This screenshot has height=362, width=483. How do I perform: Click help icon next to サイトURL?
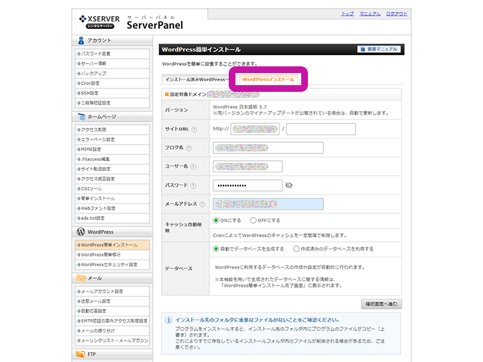click(x=193, y=129)
